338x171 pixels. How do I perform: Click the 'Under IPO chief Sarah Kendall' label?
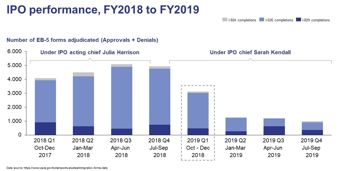[x=250, y=52]
